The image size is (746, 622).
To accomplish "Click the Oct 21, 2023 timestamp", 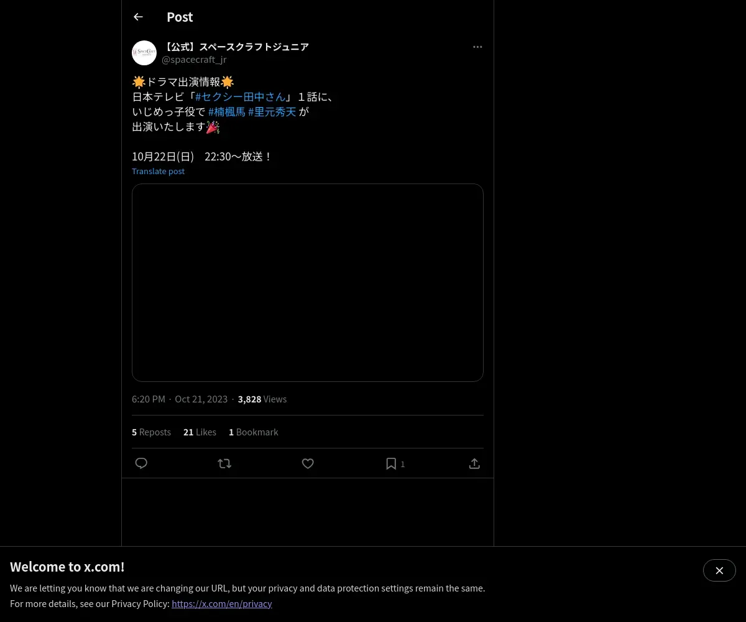I will coord(201,399).
